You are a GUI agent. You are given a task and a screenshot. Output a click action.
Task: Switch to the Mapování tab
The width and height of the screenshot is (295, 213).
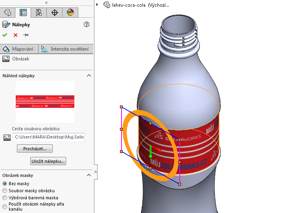pos(19,49)
